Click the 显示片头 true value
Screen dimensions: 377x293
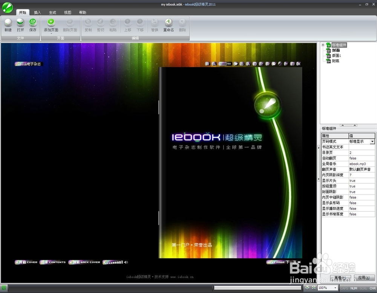362,181
